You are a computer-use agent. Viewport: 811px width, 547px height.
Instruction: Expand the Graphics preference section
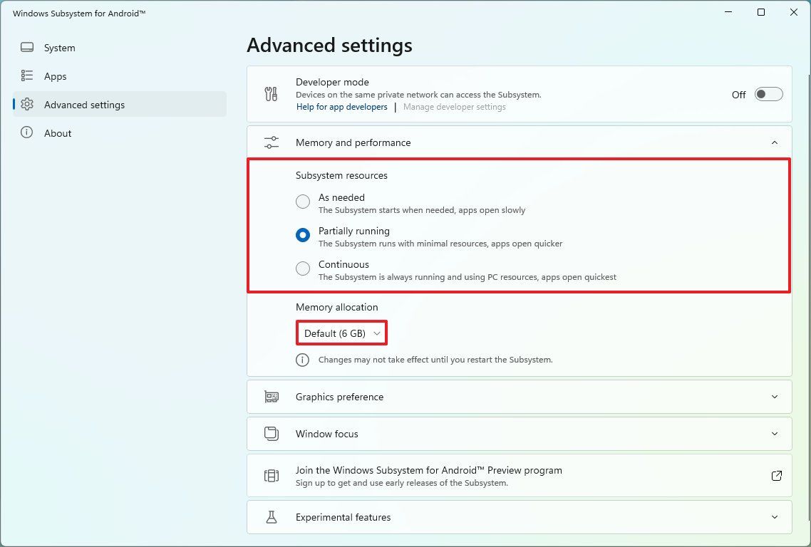click(775, 397)
